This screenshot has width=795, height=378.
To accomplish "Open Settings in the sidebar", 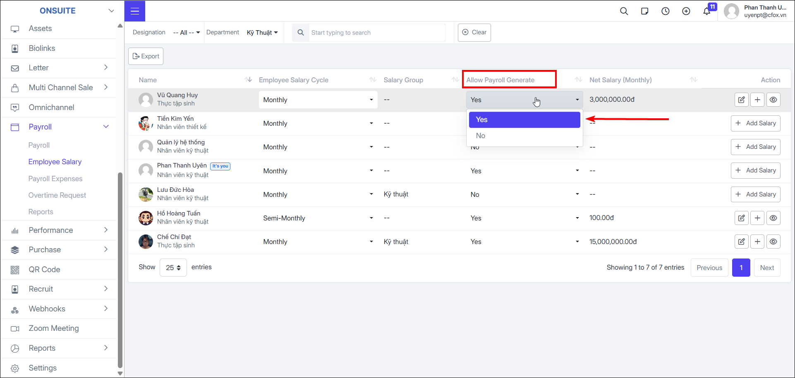I will [58, 368].
